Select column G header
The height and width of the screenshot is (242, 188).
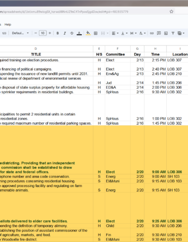click(x=137, y=49)
